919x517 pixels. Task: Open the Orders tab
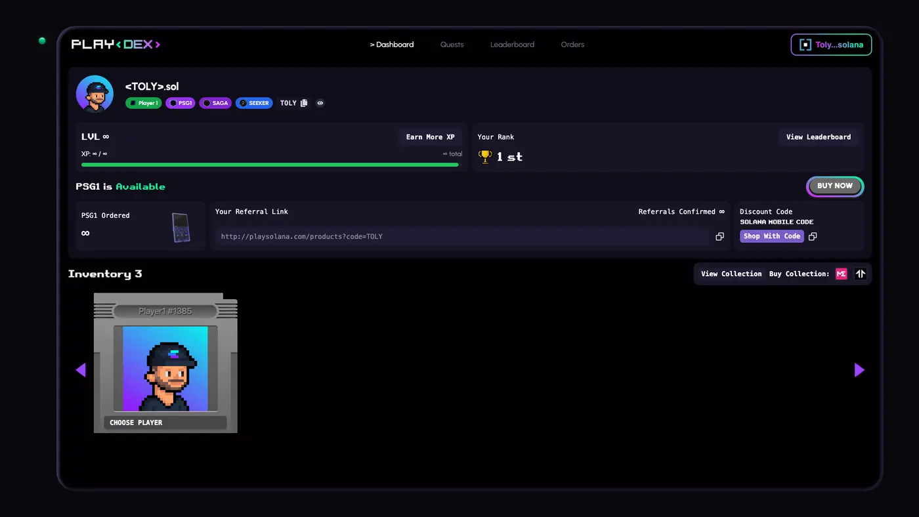click(x=572, y=45)
